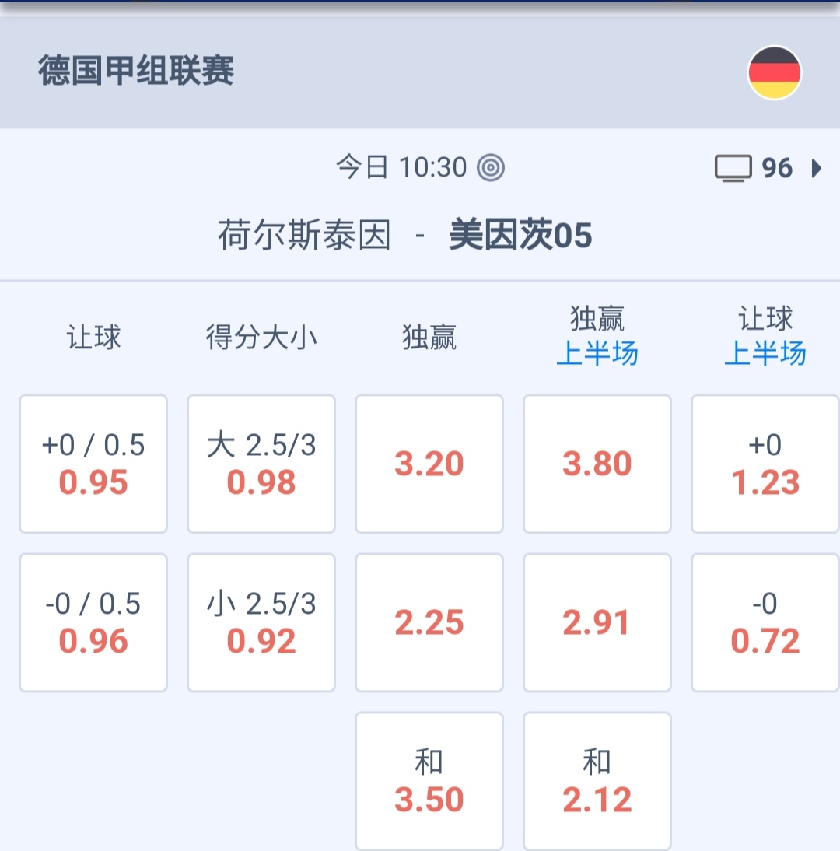
Task: Pick the 3.20 full-time win odds
Action: 429,464
